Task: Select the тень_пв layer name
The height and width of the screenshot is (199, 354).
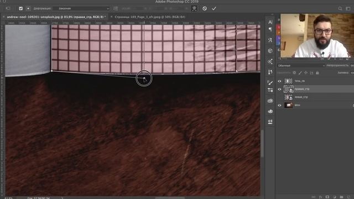Action: (x=300, y=81)
